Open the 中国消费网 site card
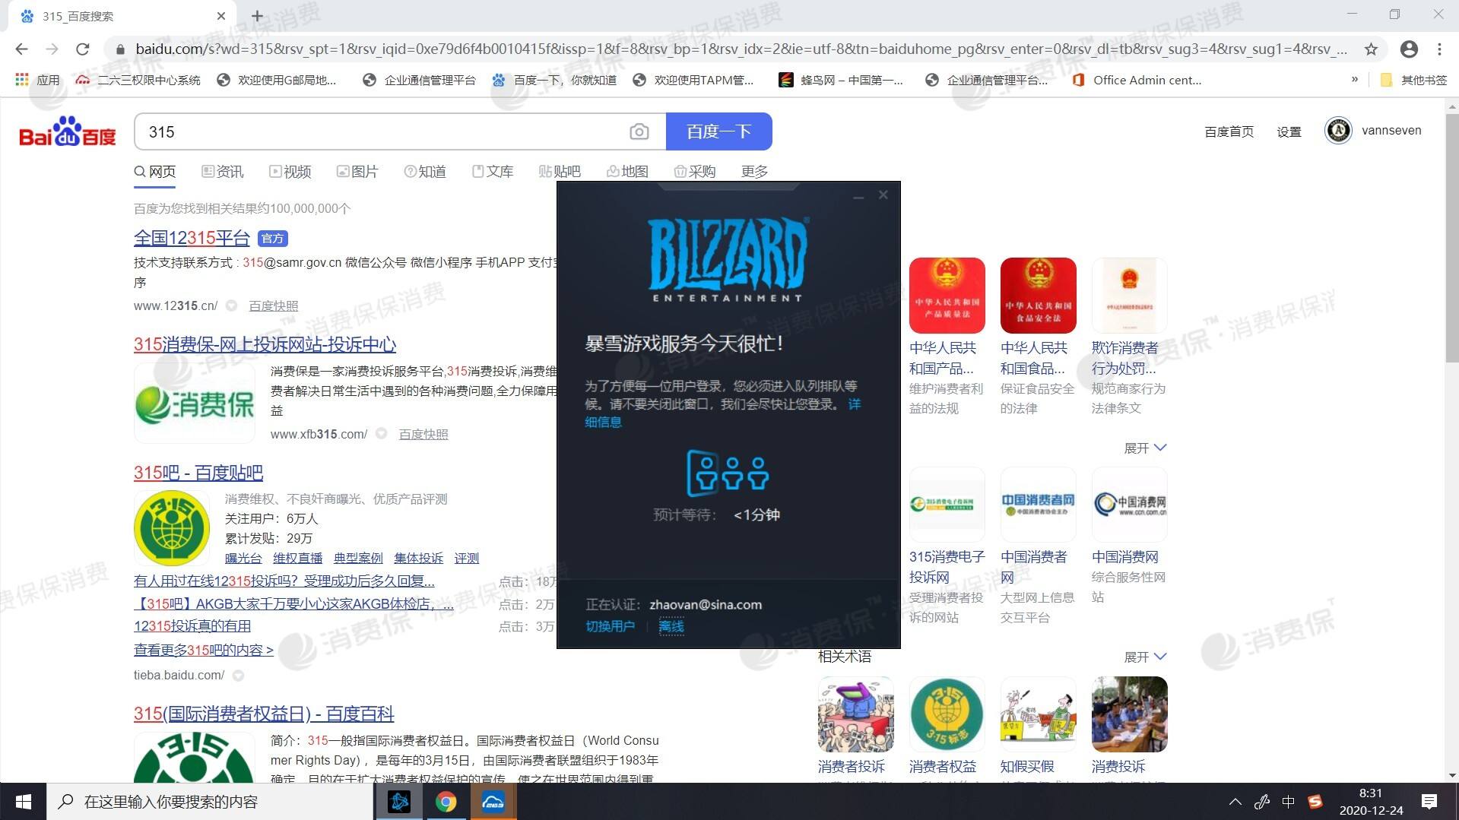 pos(1129,536)
